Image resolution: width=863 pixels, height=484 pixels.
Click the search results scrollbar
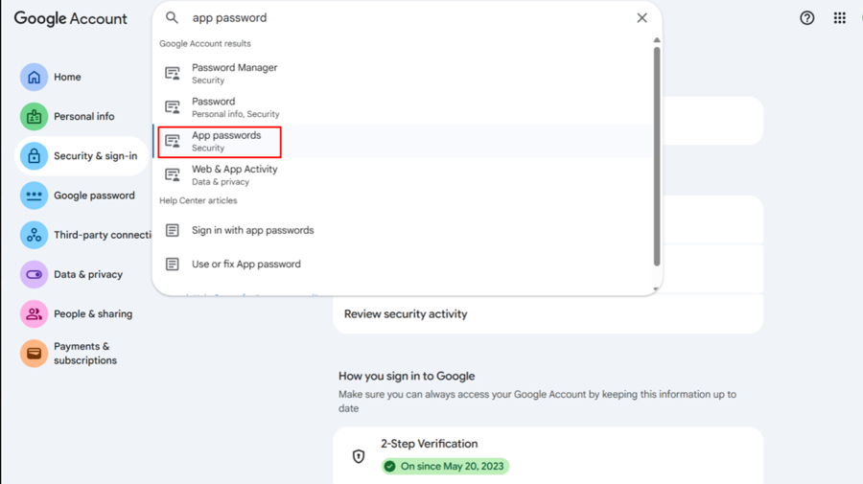(x=657, y=153)
